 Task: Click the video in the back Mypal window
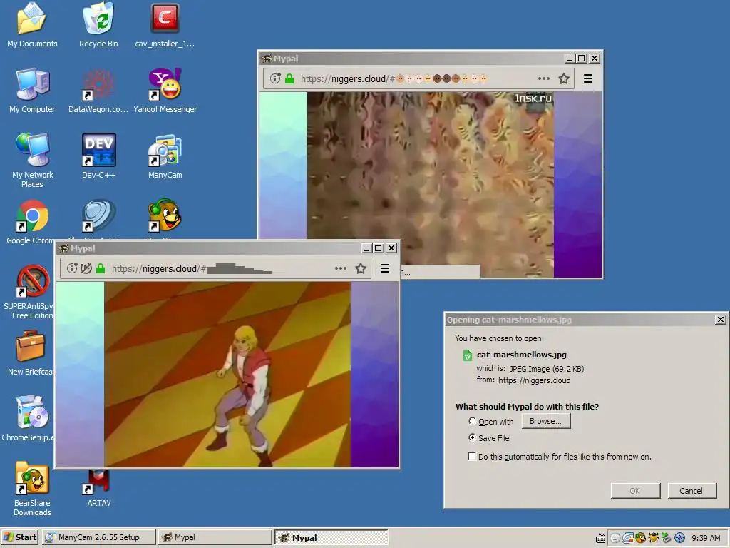pos(430,185)
